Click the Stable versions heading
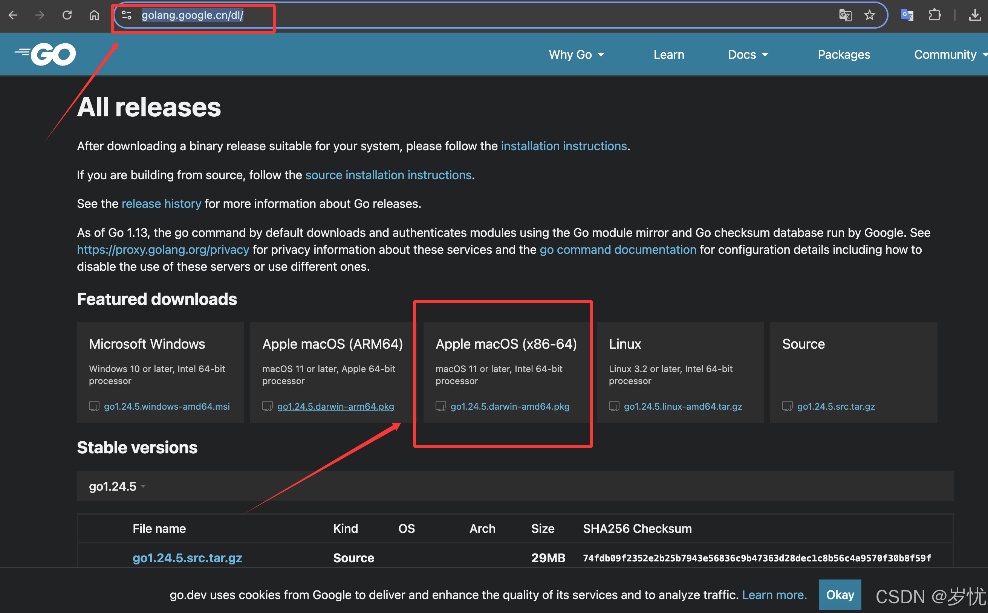This screenshot has width=988, height=613. pyautogui.click(x=137, y=447)
